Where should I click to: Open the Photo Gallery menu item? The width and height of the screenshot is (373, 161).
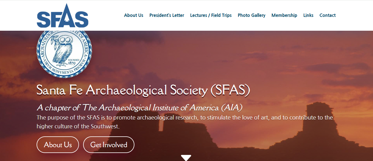pos(251,15)
